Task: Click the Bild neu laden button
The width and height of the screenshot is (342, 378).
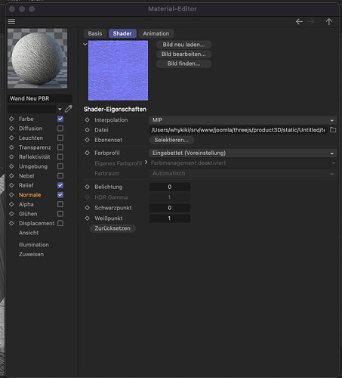Action: (183, 45)
